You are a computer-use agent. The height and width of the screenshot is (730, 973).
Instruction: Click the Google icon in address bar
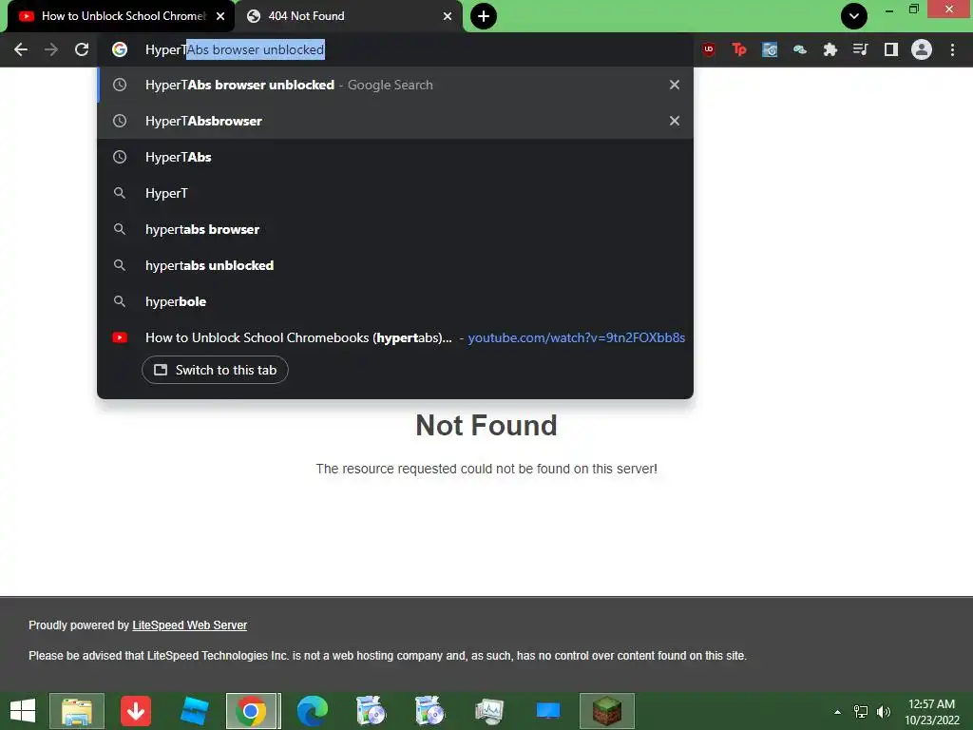(120, 49)
